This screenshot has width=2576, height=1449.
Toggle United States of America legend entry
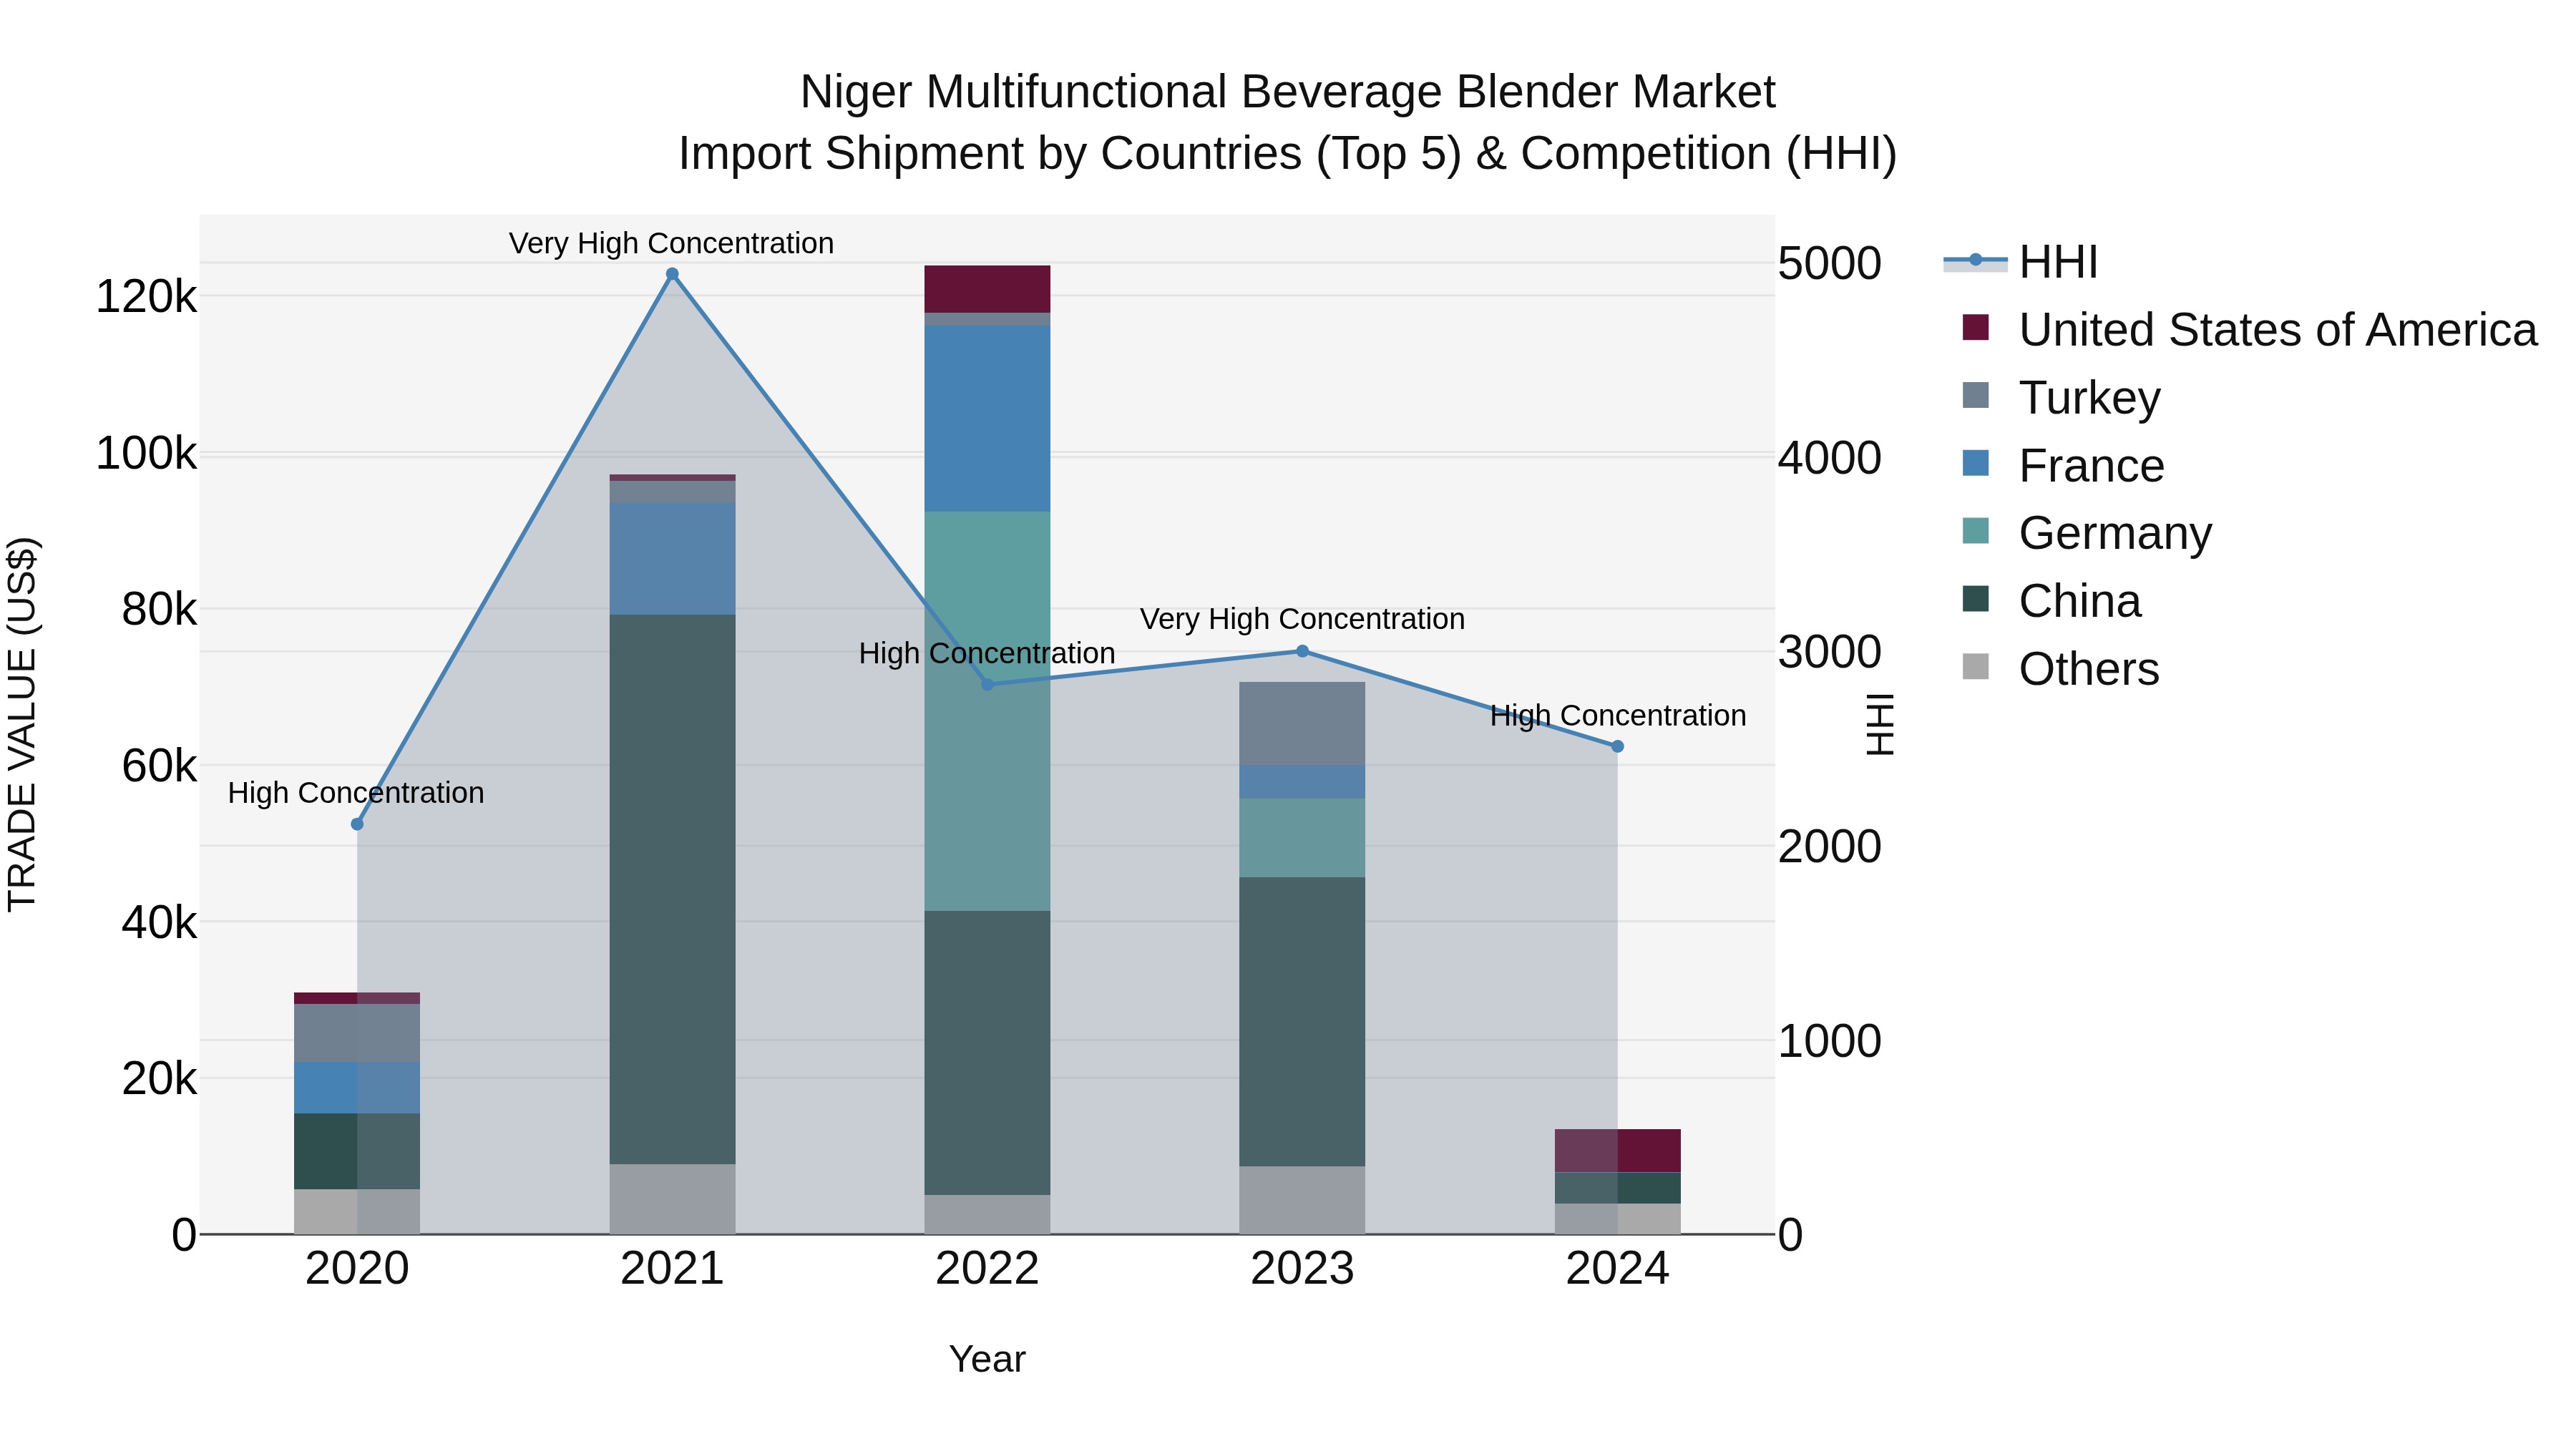click(x=2240, y=329)
